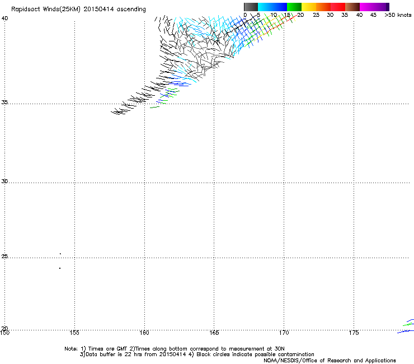Click the longitude label '160'

tap(144, 333)
